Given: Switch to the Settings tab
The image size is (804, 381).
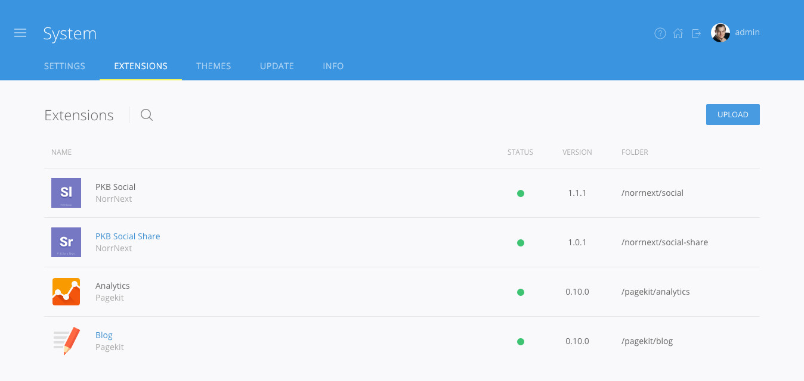Looking at the screenshot, I should coord(64,66).
